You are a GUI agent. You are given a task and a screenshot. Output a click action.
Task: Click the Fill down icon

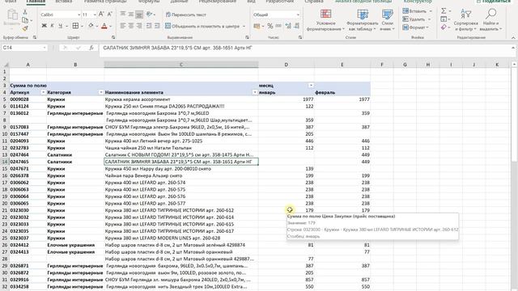click(x=444, y=19)
